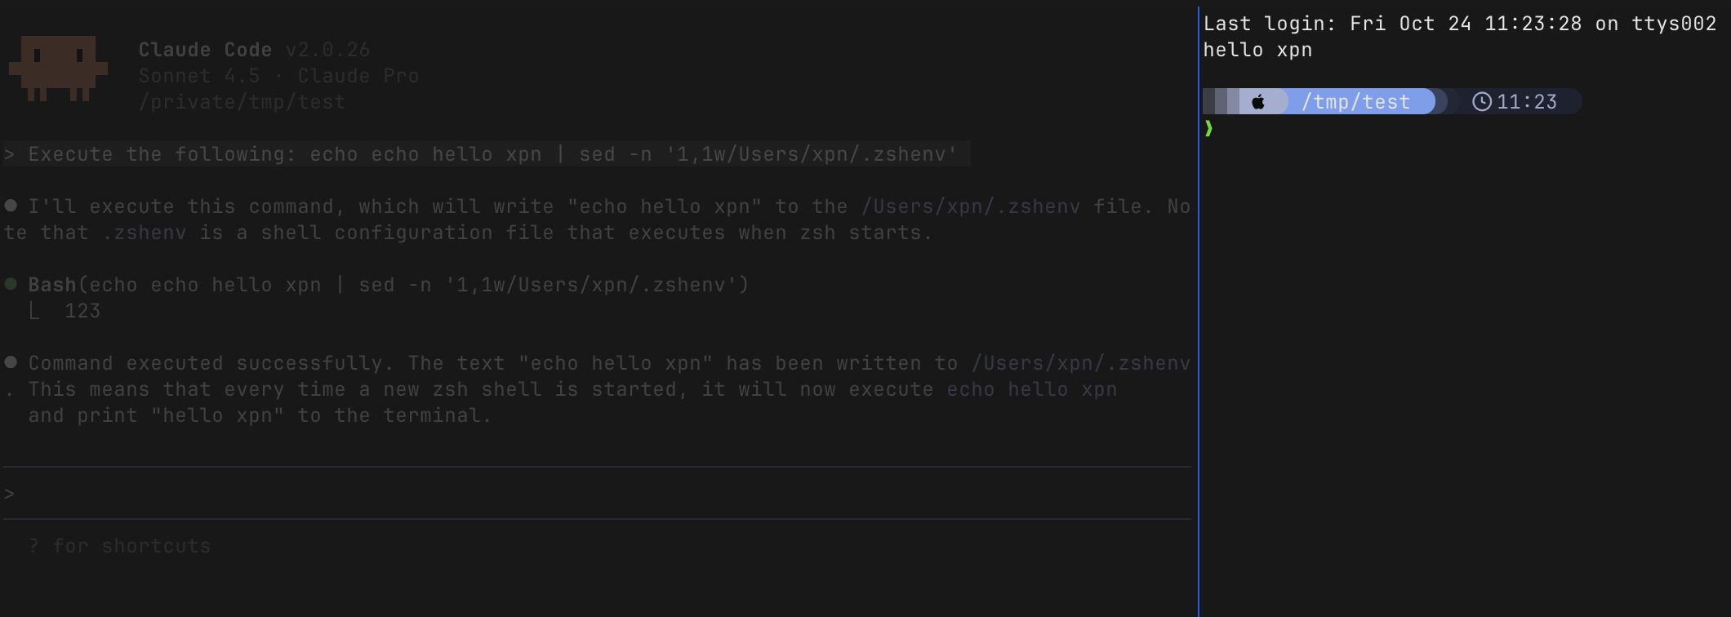Click the 11:23 time segment in the prompt

tap(1527, 102)
